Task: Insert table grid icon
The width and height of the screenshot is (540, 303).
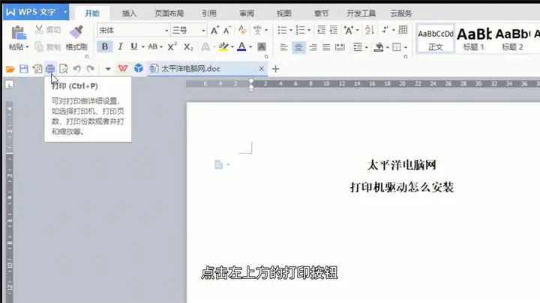Action: [x=403, y=30]
